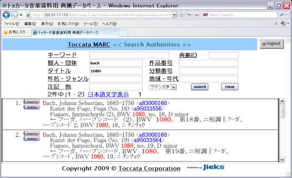Open authority link a95033564
The height and width of the screenshot is (178, 292).
(x=148, y=140)
